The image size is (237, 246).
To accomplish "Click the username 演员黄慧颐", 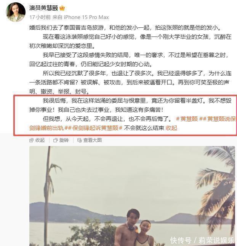I will pos(43,8).
